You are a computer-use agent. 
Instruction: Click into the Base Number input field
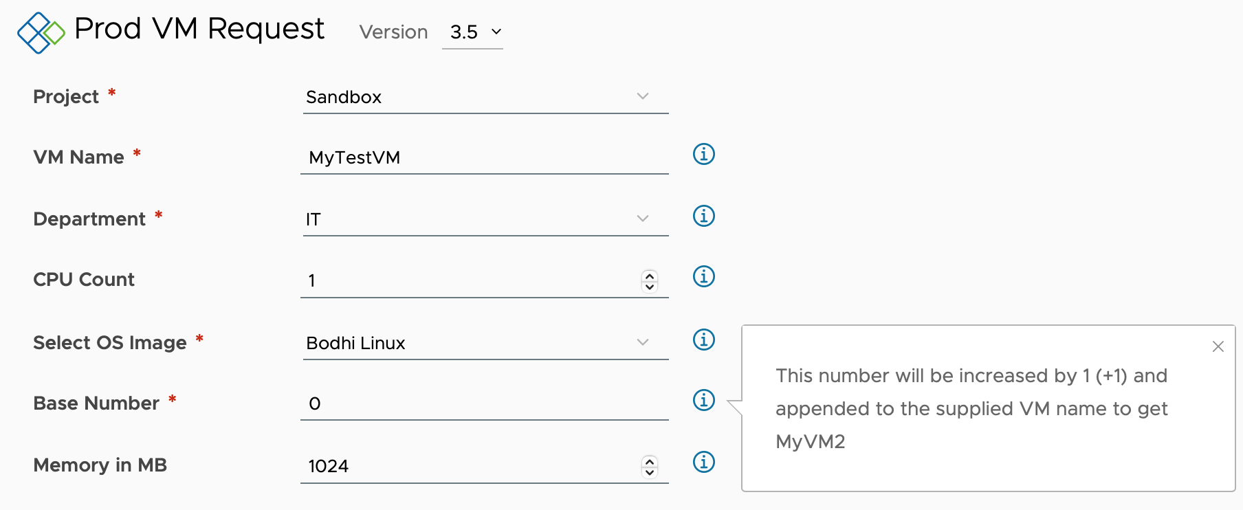click(x=485, y=404)
